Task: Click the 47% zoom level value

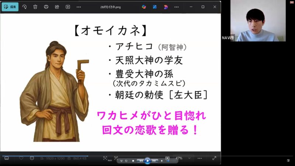Action: [179, 158]
